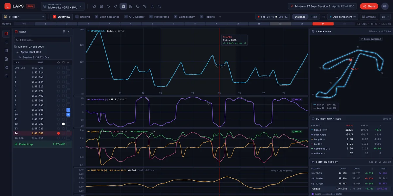Viewport: 393px width, 196px height.
Task: Undo the last action
Action: (x=109, y=6)
